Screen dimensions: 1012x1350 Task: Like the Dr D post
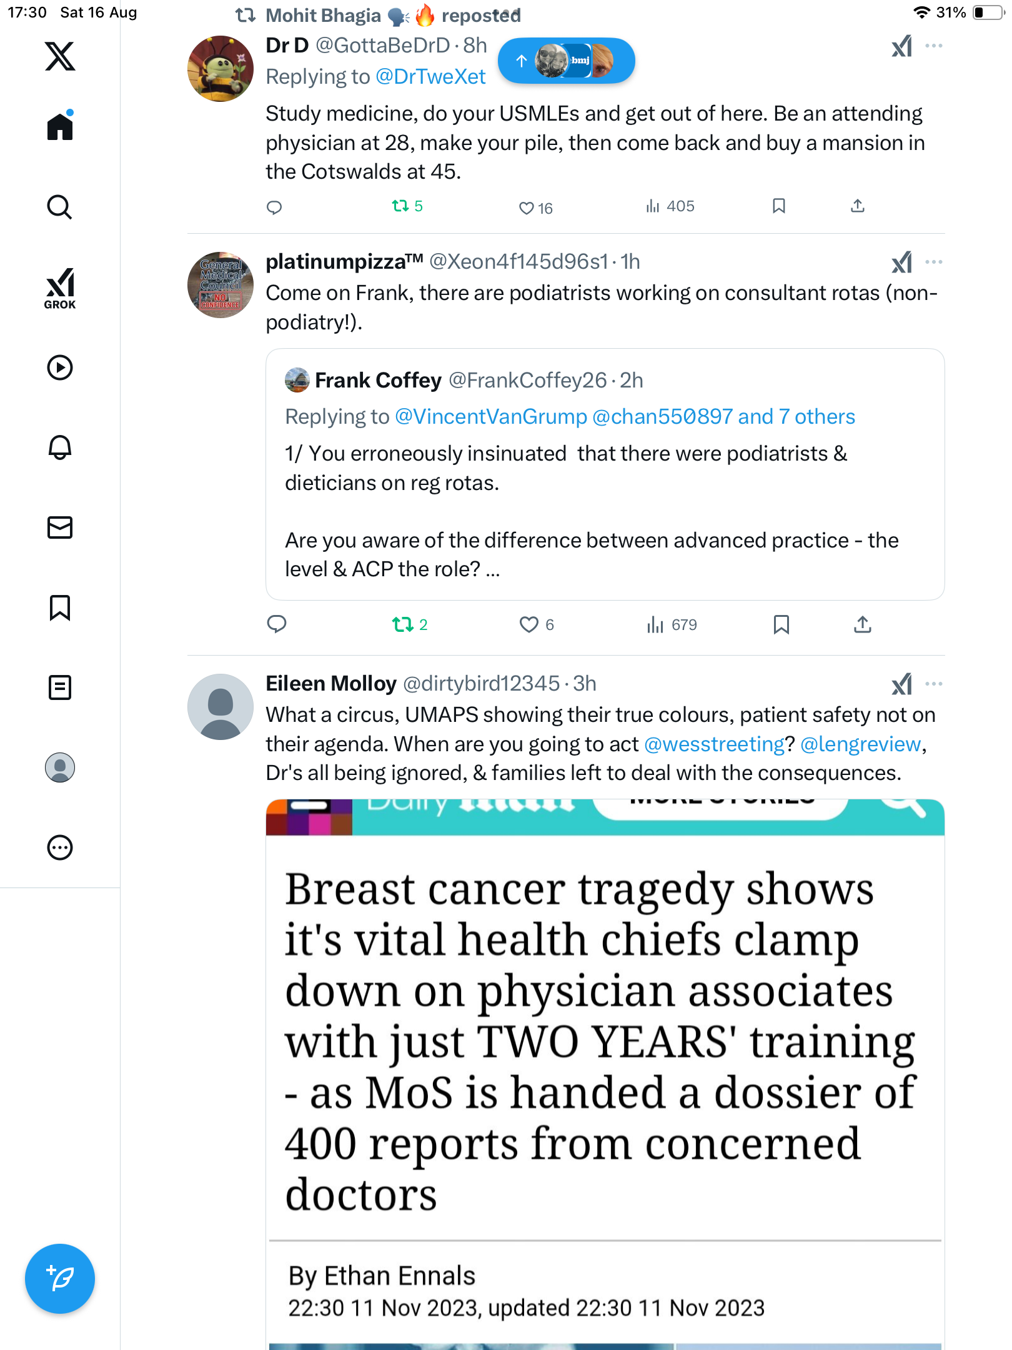click(x=527, y=208)
